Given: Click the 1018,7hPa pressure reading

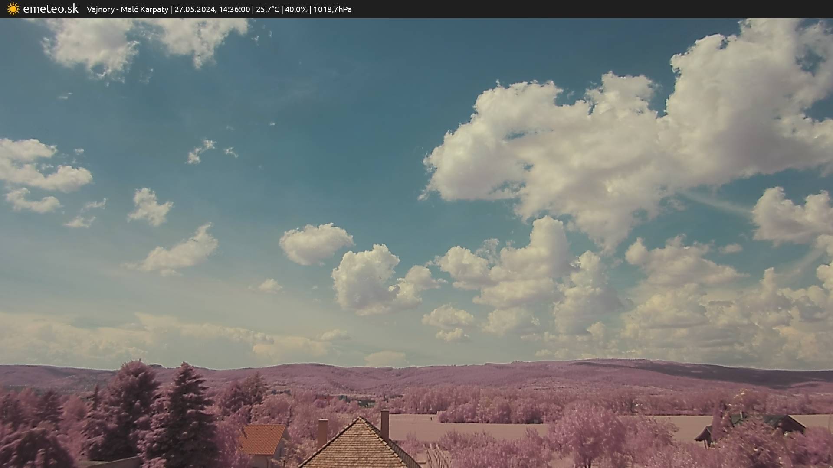Looking at the screenshot, I should tap(332, 9).
